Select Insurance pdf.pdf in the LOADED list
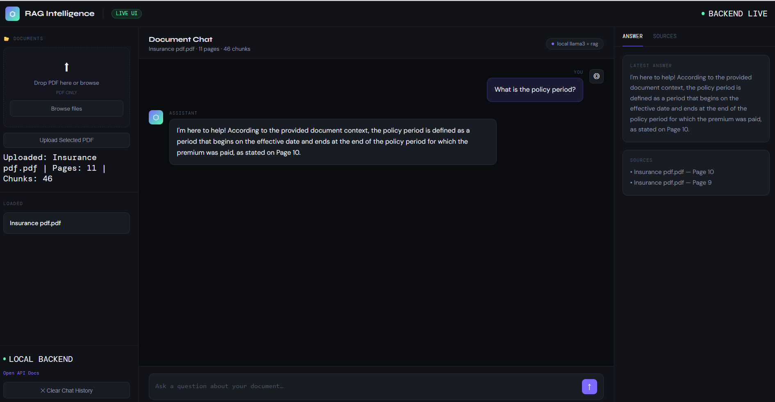This screenshot has width=775, height=402. coord(66,223)
